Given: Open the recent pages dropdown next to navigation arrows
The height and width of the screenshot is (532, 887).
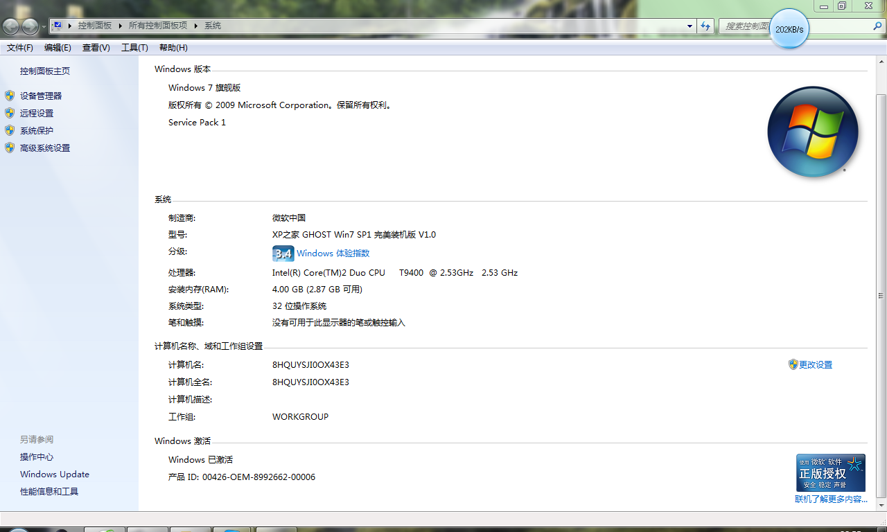Looking at the screenshot, I should [x=44, y=27].
